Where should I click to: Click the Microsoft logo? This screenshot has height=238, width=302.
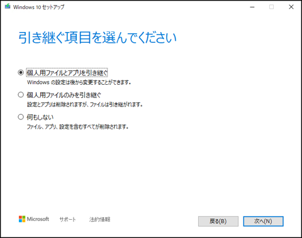coord(34,219)
